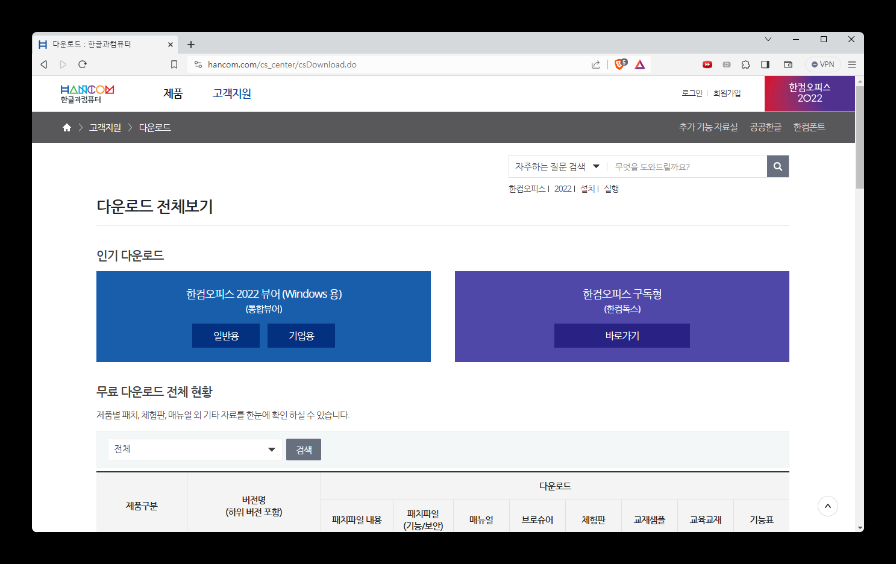Click the magnifier search button

pos(778,166)
